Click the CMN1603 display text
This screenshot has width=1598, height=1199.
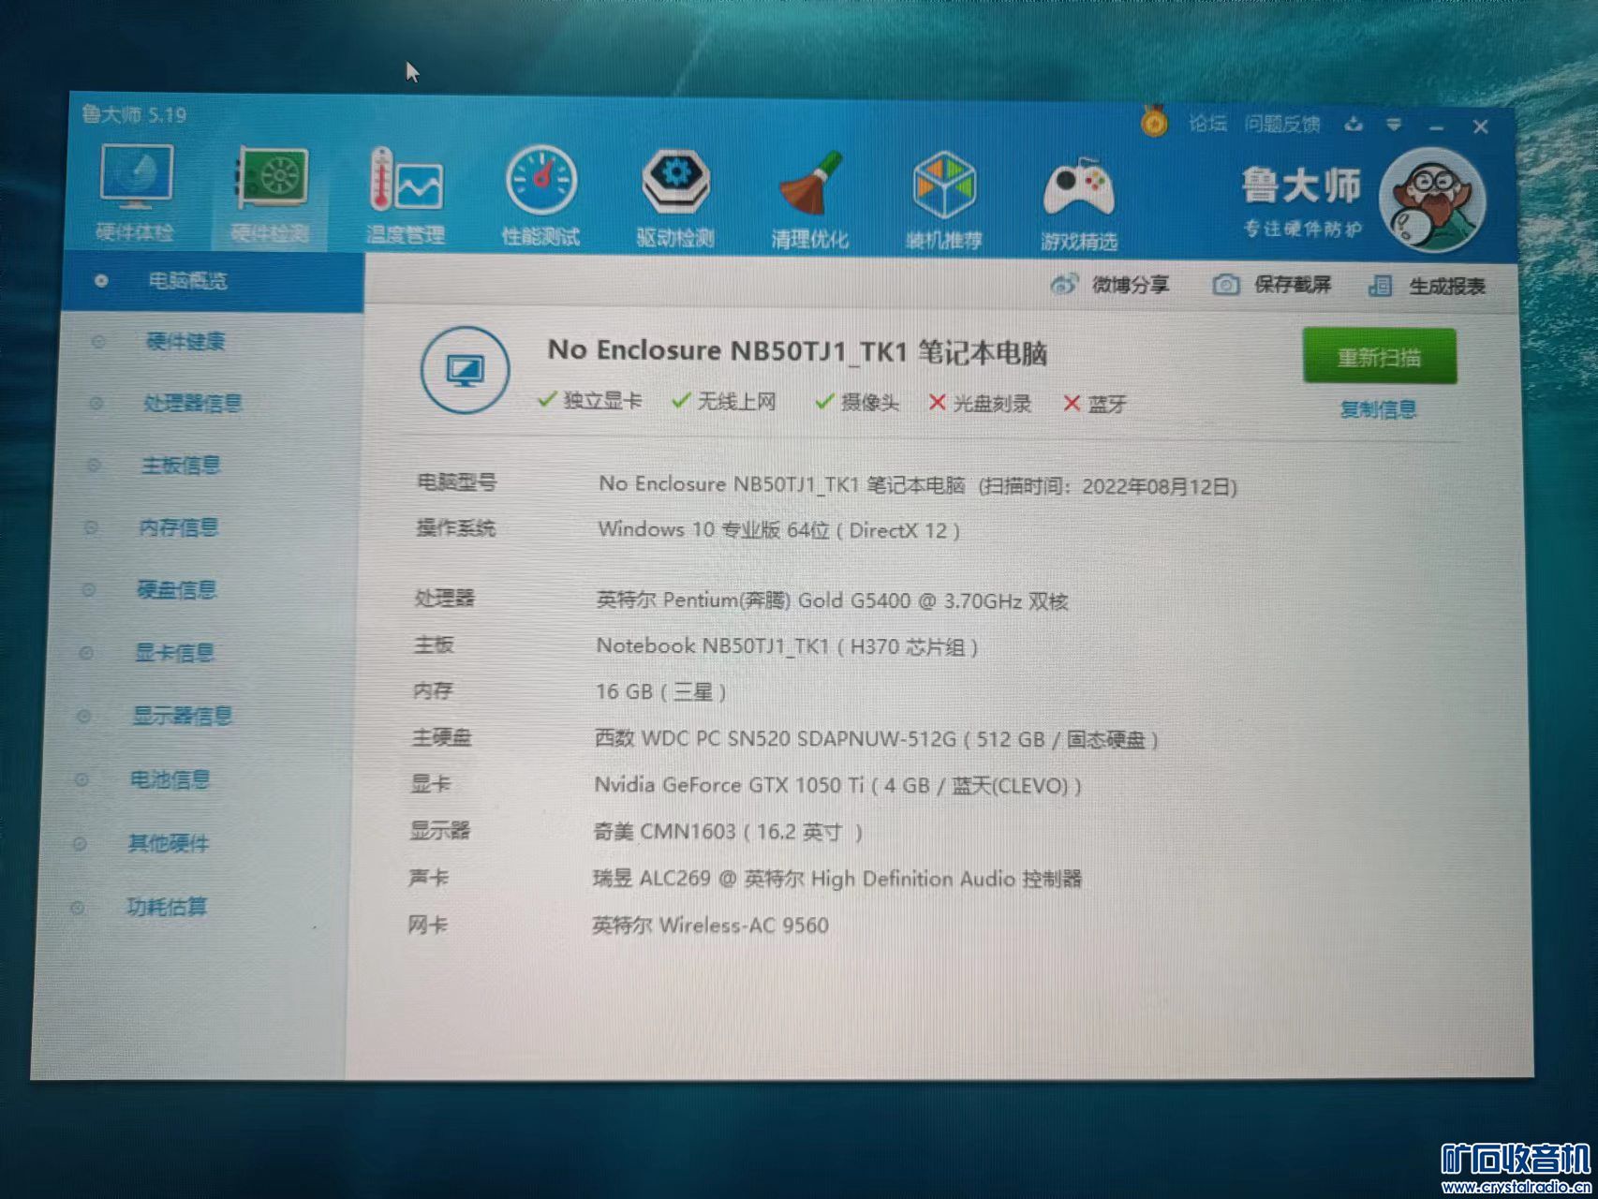[728, 832]
